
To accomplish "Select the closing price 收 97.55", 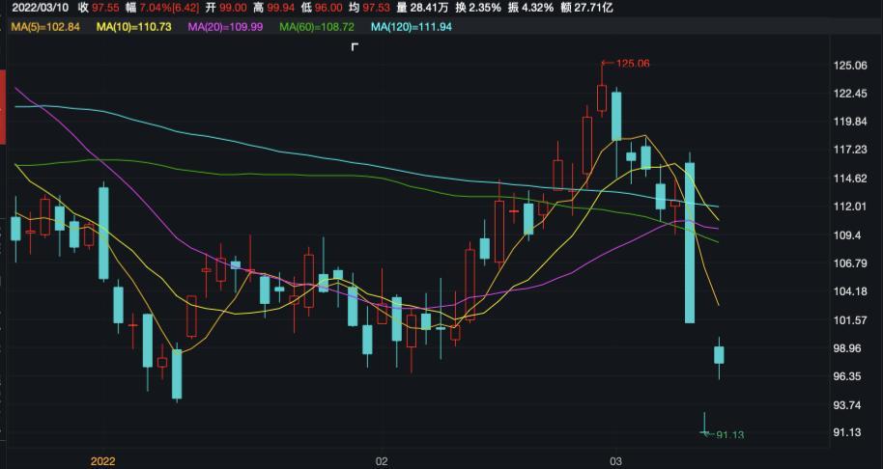I will [x=100, y=8].
